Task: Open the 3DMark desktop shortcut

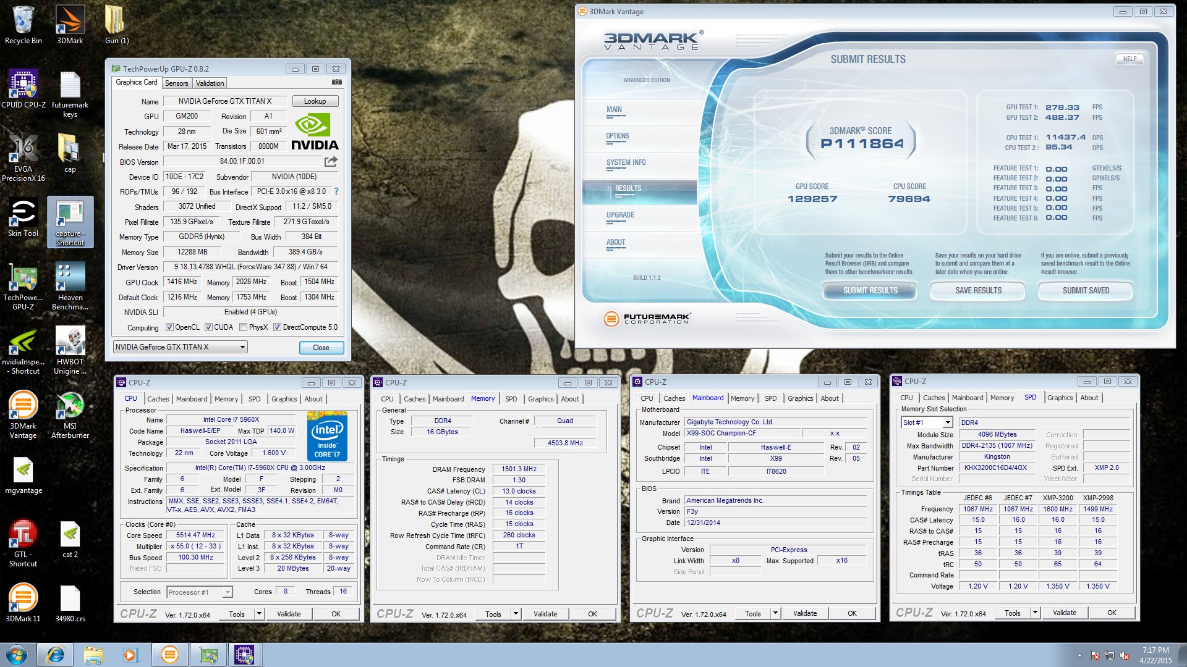Action: point(70,25)
